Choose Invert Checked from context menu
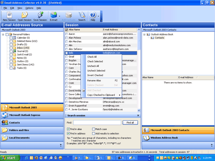The height and width of the screenshot is (161, 215). pos(95,75)
